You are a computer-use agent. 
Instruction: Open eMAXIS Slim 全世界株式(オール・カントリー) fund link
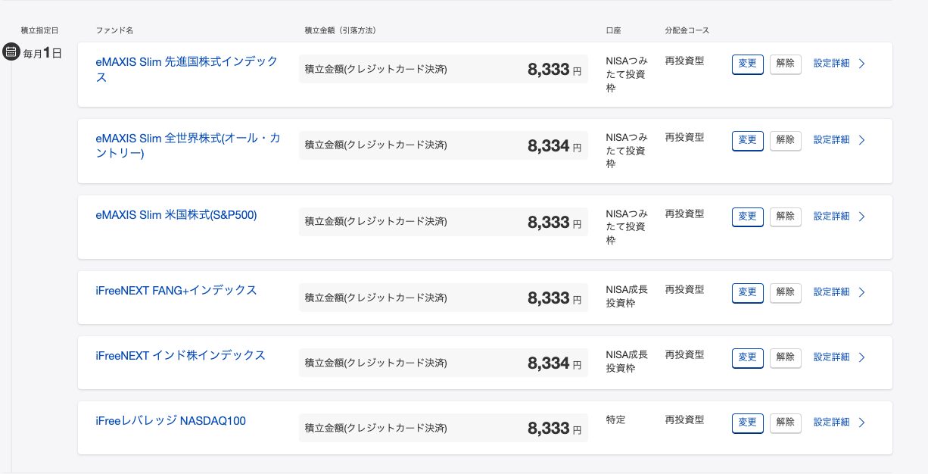tap(188, 138)
